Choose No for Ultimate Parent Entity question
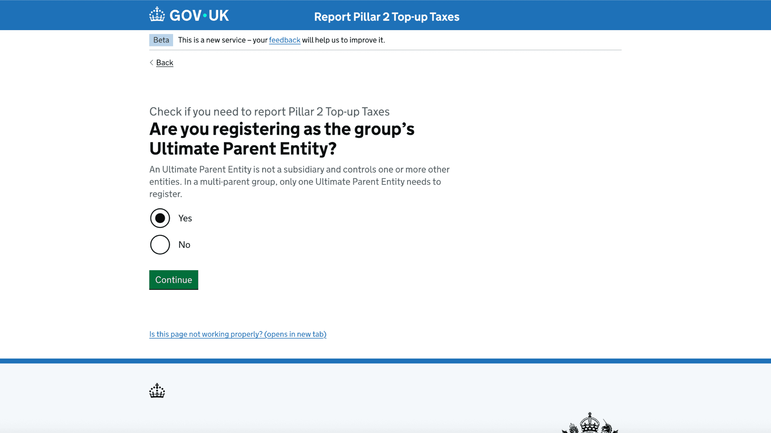This screenshot has width=771, height=433. pyautogui.click(x=160, y=245)
